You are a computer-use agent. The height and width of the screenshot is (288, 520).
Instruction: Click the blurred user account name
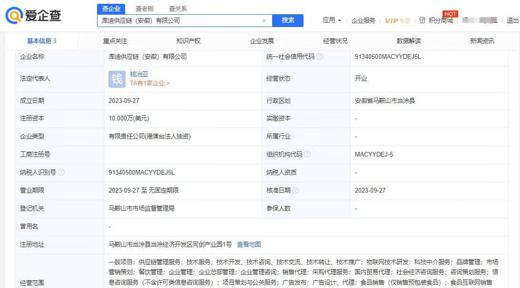(x=480, y=20)
